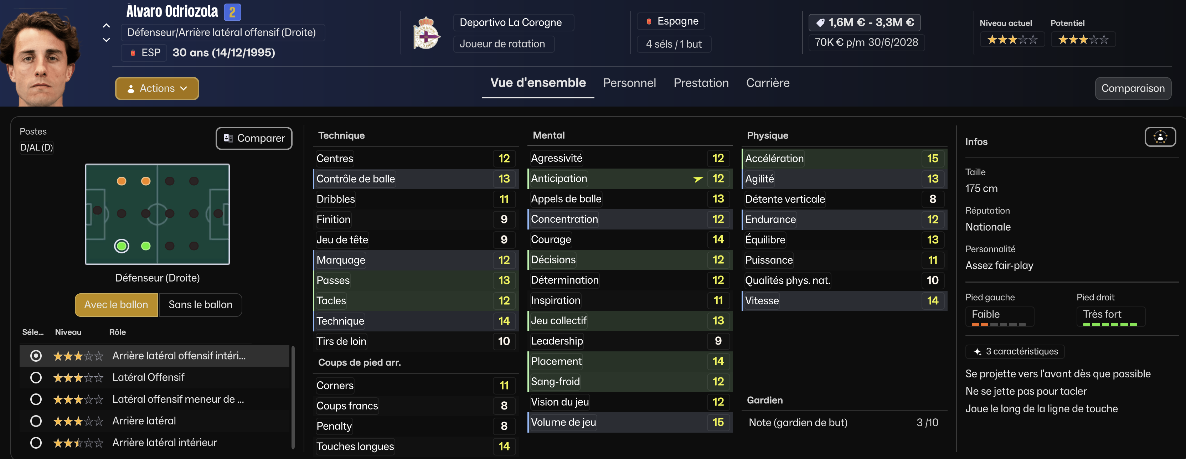The height and width of the screenshot is (459, 1186).
Task: Click the value tag icon beside 1,6M €
Action: pyautogui.click(x=820, y=22)
